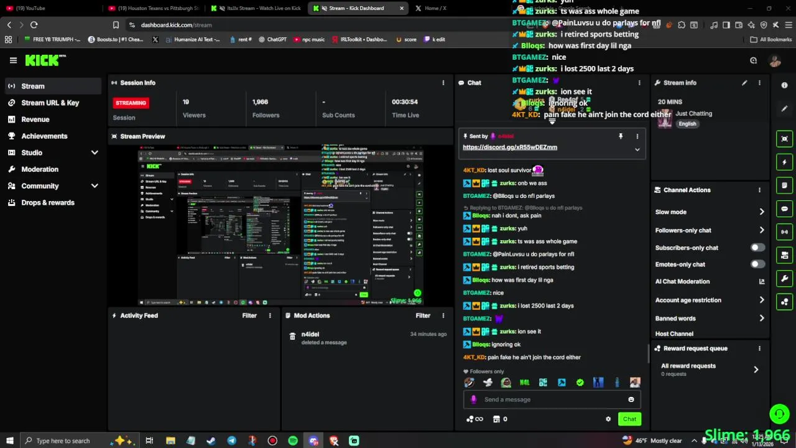Screen dimensions: 796x448
Task: Send message with green Chat button
Action: (629, 419)
